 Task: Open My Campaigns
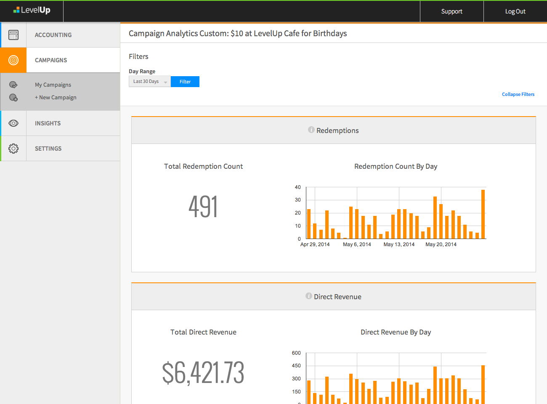(x=53, y=85)
